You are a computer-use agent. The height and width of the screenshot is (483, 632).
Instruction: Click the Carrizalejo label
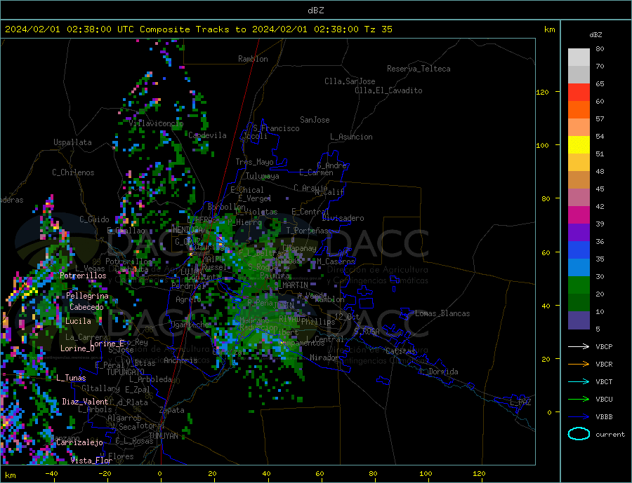(x=79, y=443)
